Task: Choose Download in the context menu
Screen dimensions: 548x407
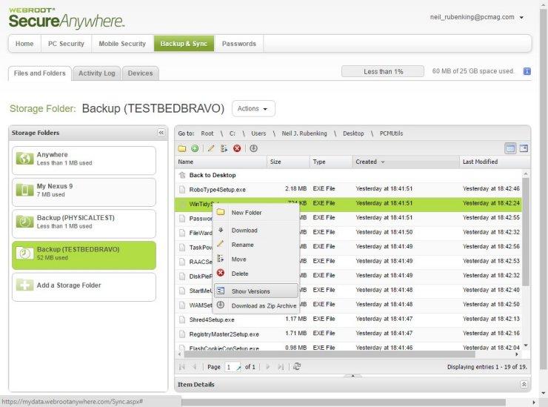Action: click(x=256, y=231)
